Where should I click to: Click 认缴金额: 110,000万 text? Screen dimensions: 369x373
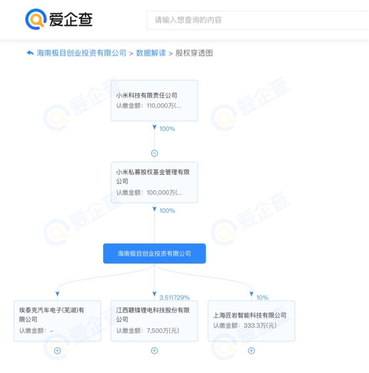(x=149, y=105)
